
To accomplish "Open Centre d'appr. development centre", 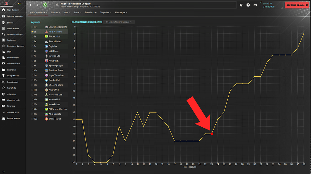I will click(x=13, y=112).
